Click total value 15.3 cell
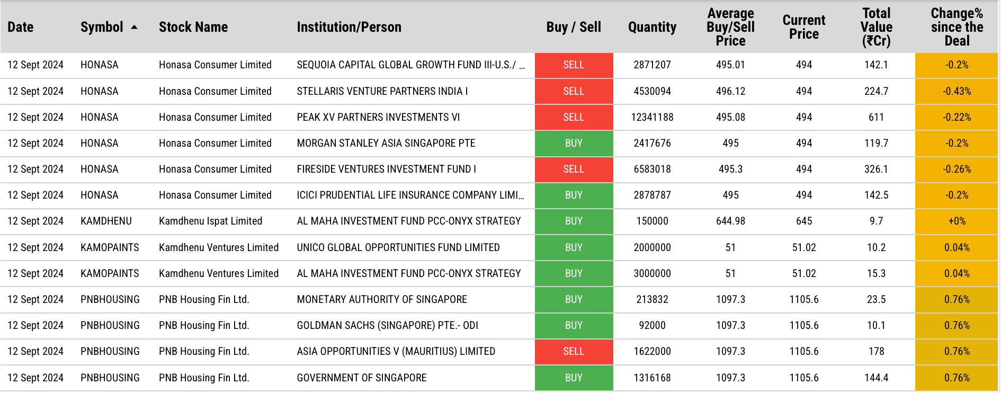This screenshot has height=393, width=1001. (876, 273)
